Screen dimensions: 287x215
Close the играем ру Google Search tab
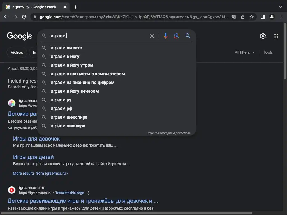65,7
